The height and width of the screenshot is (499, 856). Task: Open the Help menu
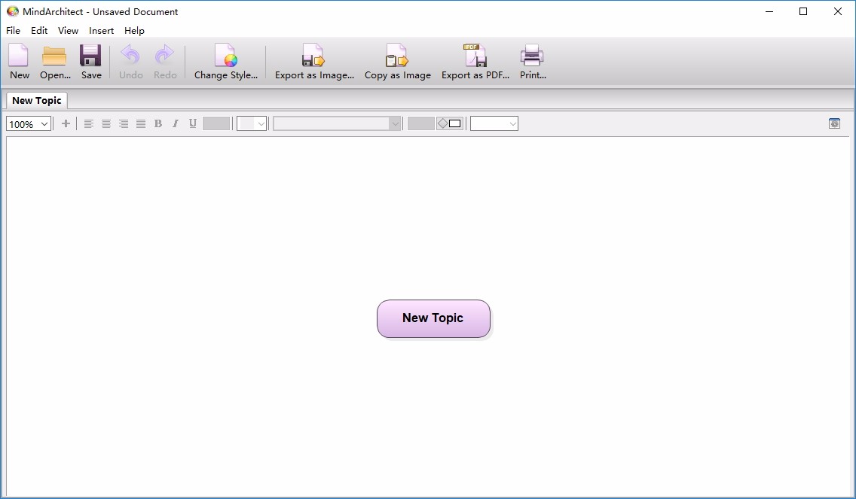tap(134, 31)
